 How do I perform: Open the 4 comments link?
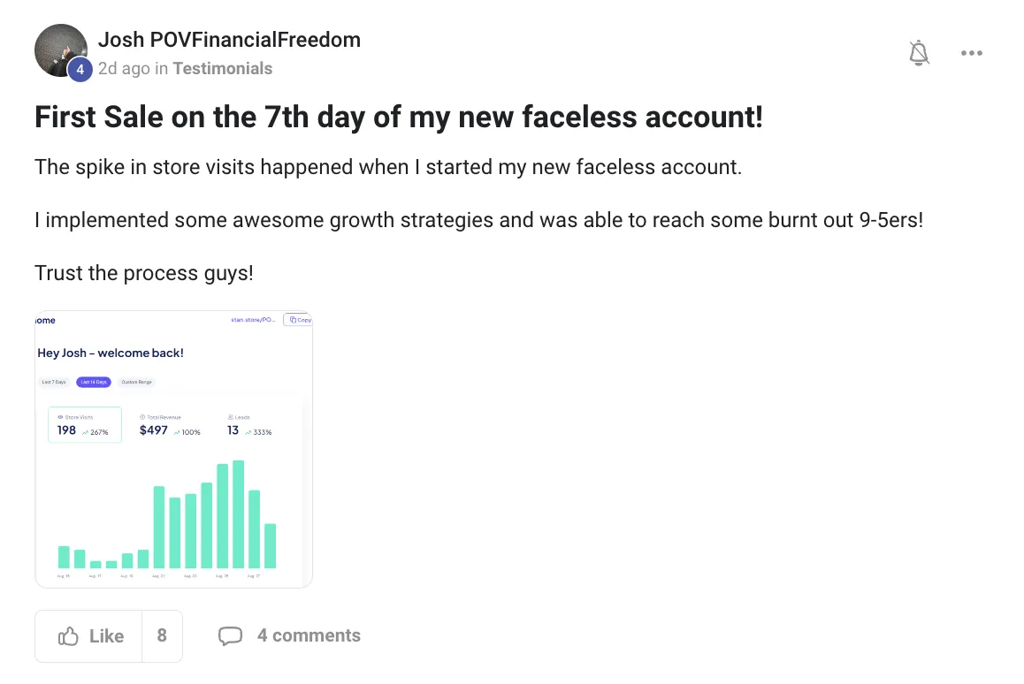[309, 635]
